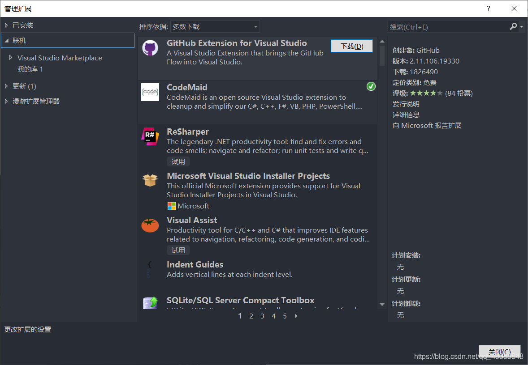Viewport: 528px width, 365px height.
Task: Go to results page 5
Action: pos(285,316)
